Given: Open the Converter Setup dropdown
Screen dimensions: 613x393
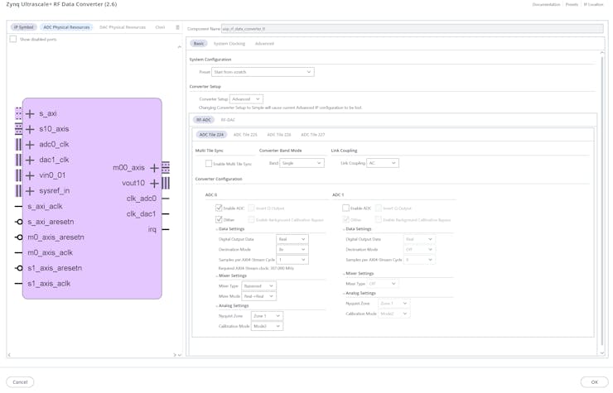Looking at the screenshot, I should 246,99.
